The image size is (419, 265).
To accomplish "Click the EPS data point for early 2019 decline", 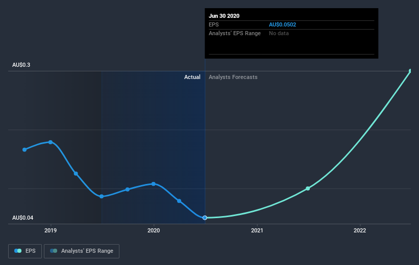I will (x=76, y=174).
